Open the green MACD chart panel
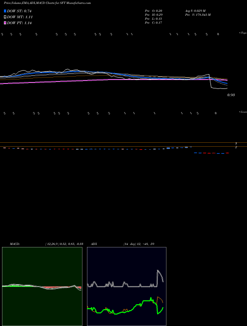Screen dimensions: 247x326 point(42,286)
